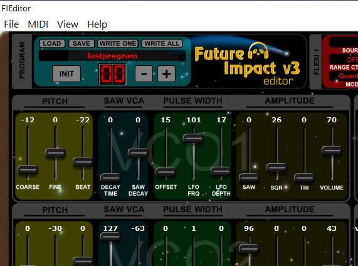Click the lastprogram name field

112,56
